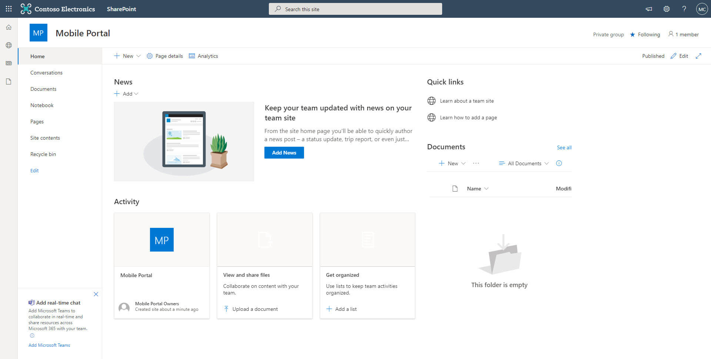Open Site contents in the left navigation

[45, 138]
